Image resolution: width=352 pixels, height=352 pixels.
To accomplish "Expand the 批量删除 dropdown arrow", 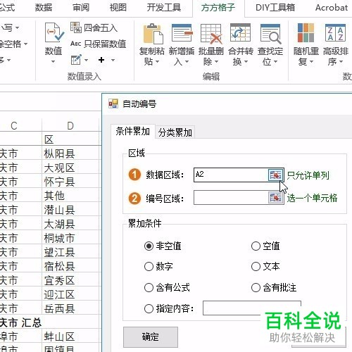I will (x=216, y=62).
